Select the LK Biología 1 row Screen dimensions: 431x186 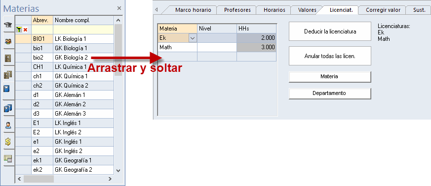pos(64,39)
